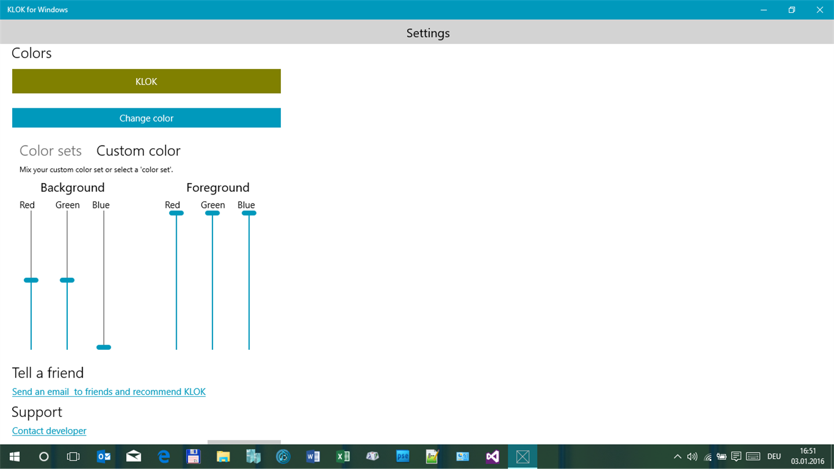Click the Background Blue slider thumb
This screenshot has height=469, width=834.
pyautogui.click(x=104, y=347)
